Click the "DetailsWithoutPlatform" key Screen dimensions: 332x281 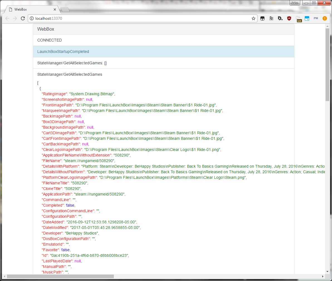(63, 172)
